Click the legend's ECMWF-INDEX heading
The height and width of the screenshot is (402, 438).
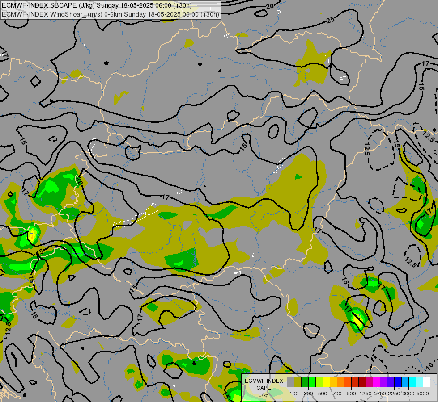click(x=264, y=381)
